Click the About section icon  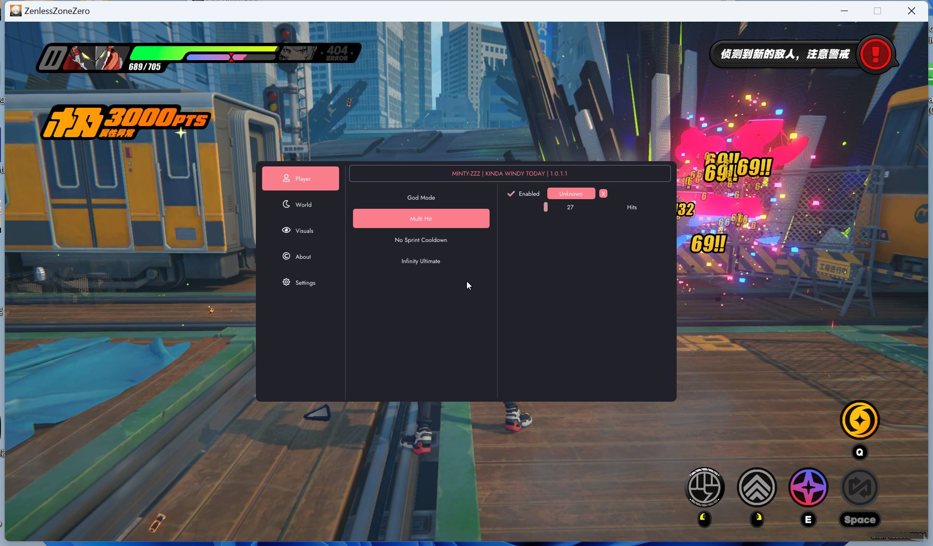click(287, 256)
